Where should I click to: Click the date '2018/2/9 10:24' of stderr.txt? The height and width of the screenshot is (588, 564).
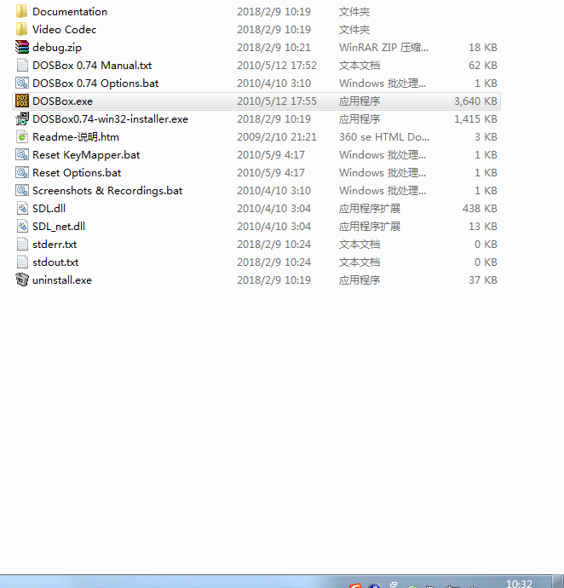(x=273, y=245)
